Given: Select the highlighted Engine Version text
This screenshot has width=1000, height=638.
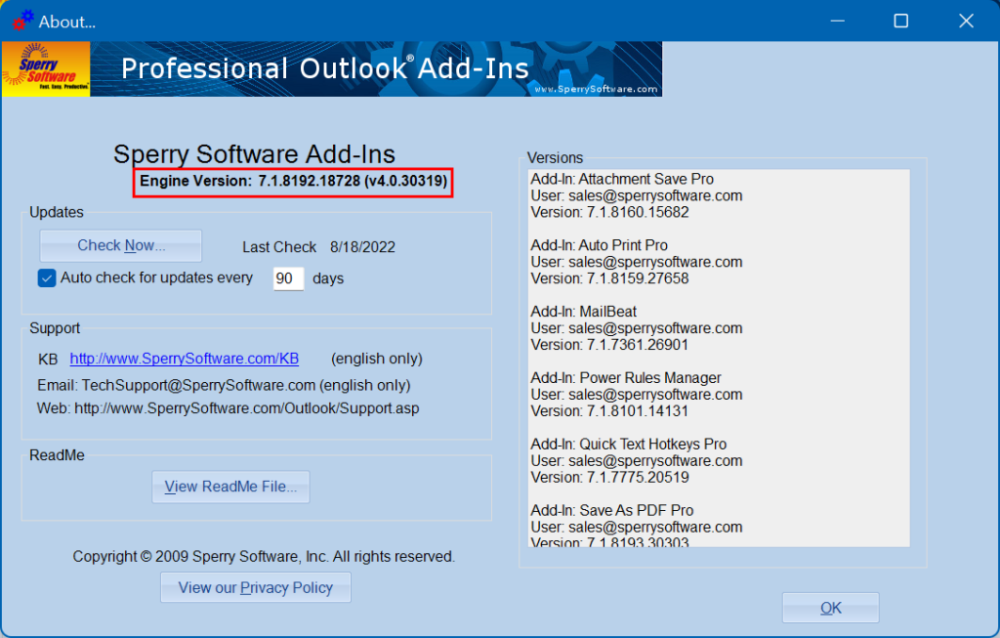Looking at the screenshot, I should click(292, 182).
